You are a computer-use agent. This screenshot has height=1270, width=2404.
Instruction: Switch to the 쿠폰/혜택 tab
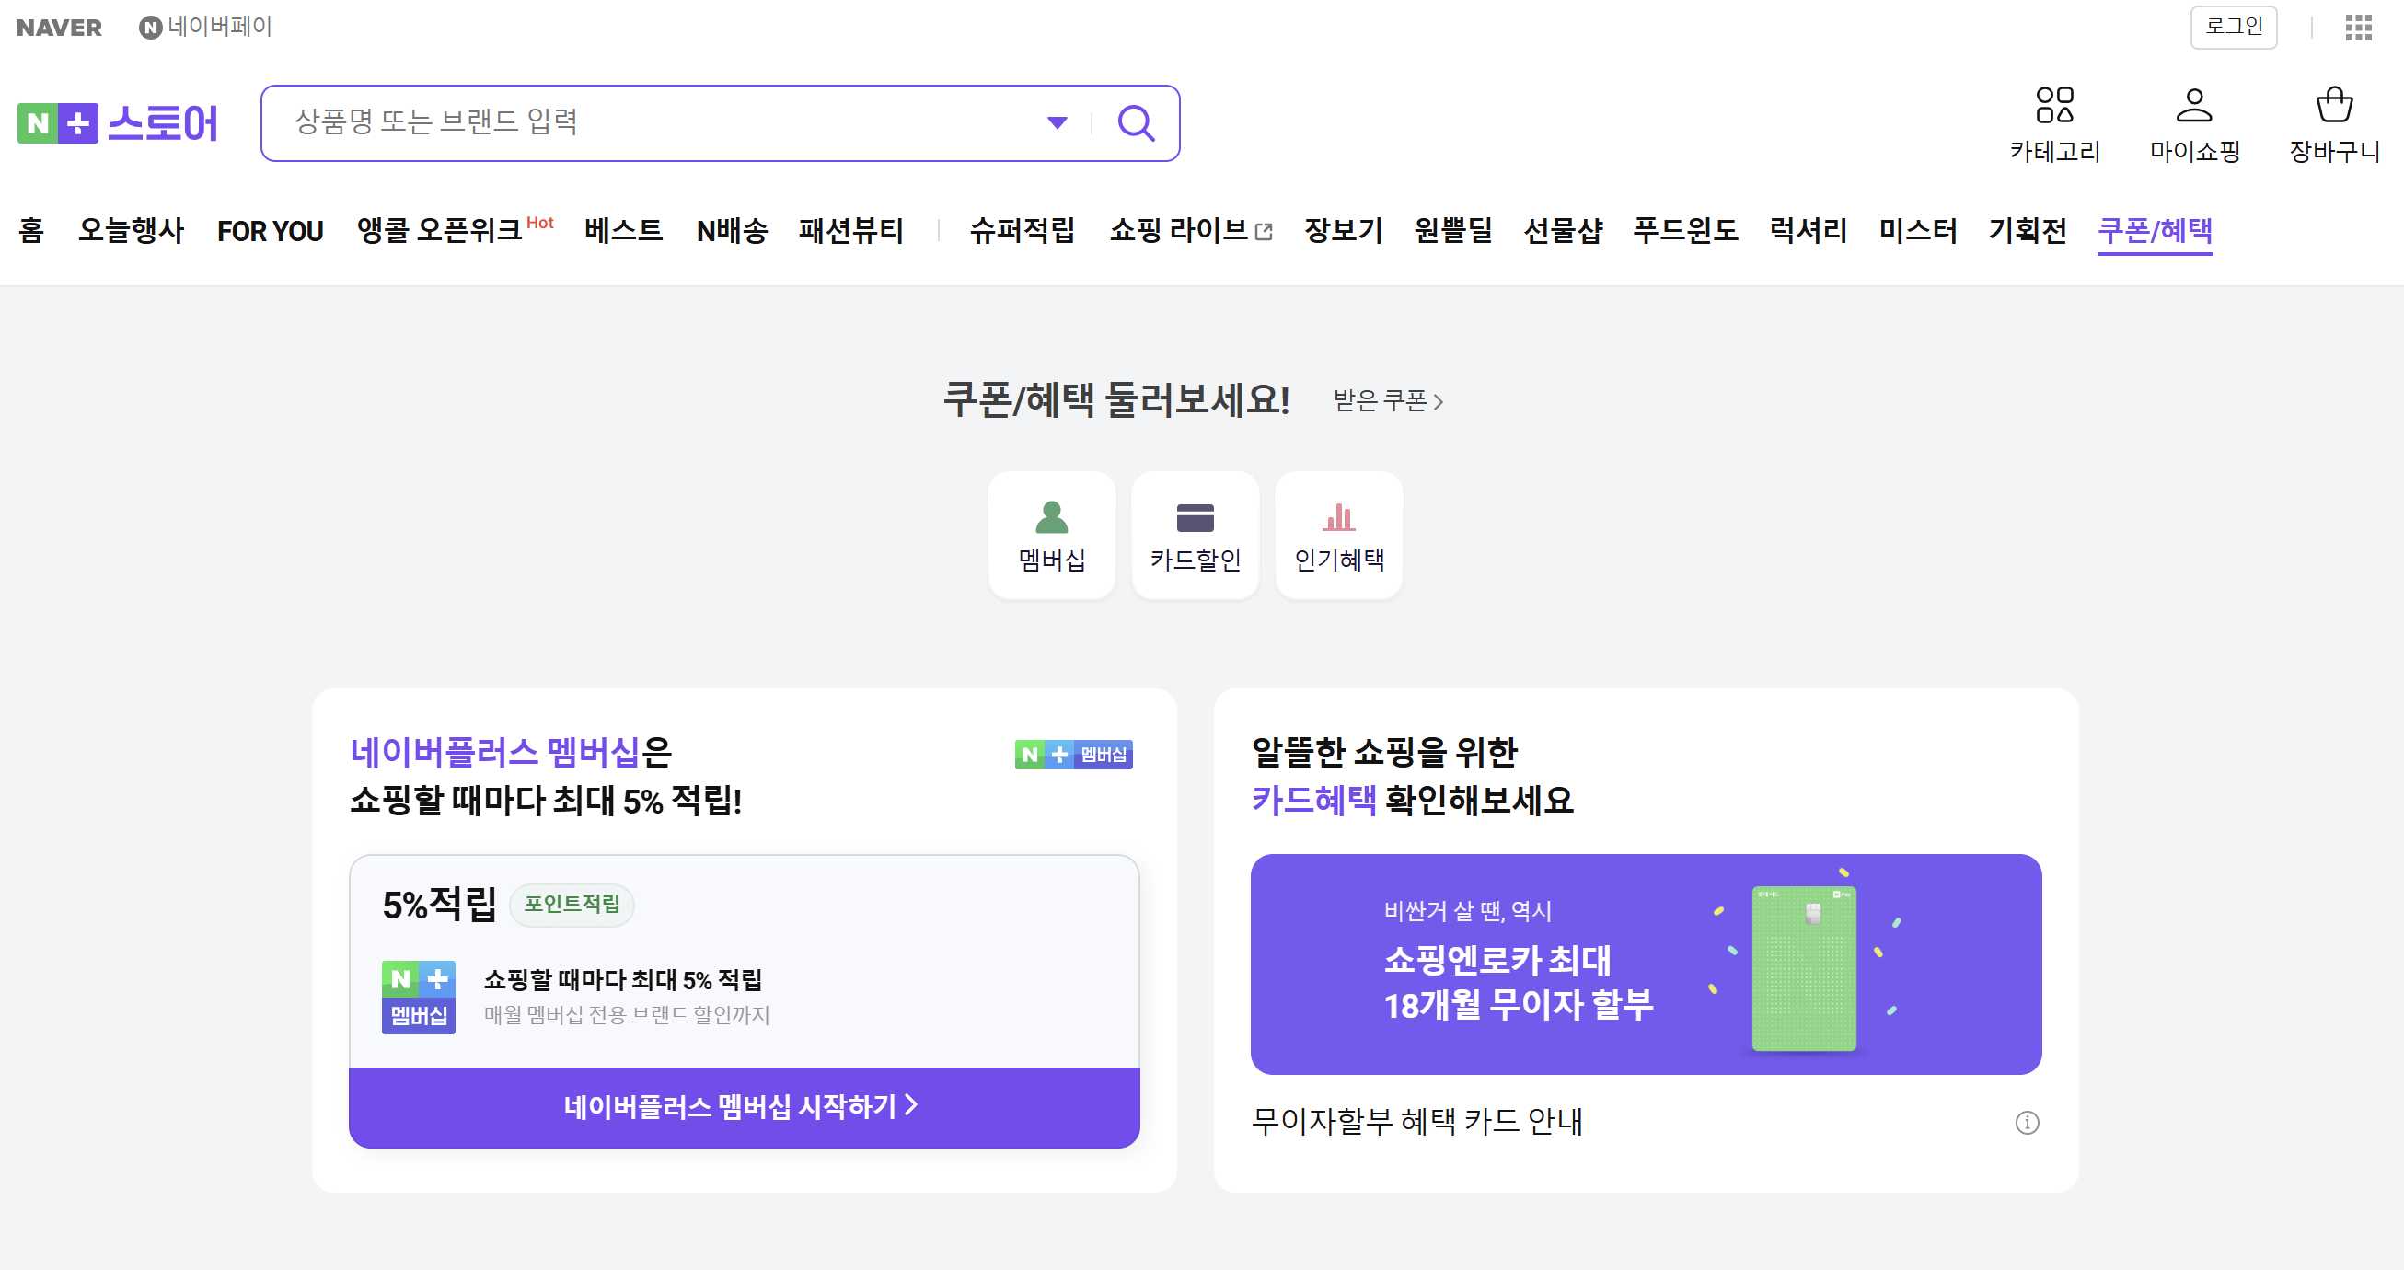coord(2154,229)
